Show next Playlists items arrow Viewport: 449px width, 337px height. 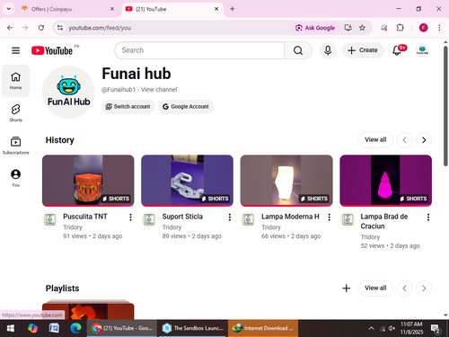coord(424,288)
